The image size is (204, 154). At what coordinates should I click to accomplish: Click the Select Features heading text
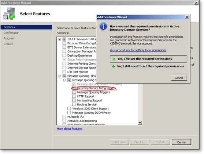point(35,14)
